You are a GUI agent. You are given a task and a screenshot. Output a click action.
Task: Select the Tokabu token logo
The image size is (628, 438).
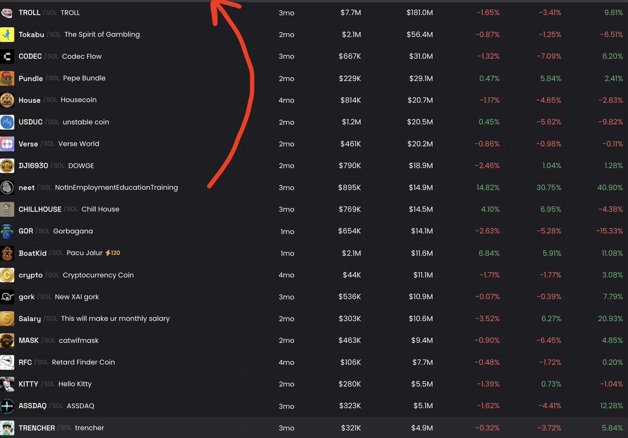7,35
